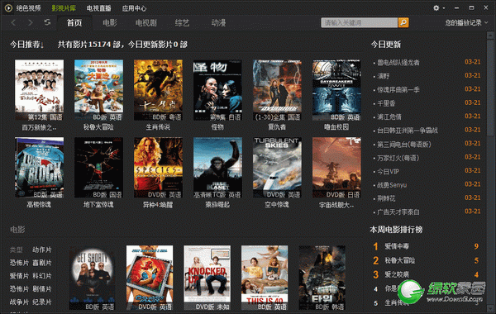This screenshot has height=314, width=496.
Task: Open 漠野 in today's updates
Action: tap(384, 76)
